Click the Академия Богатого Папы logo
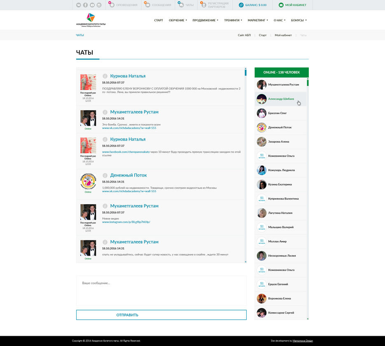Image resolution: width=385 pixels, height=346 pixels. [x=91, y=20]
